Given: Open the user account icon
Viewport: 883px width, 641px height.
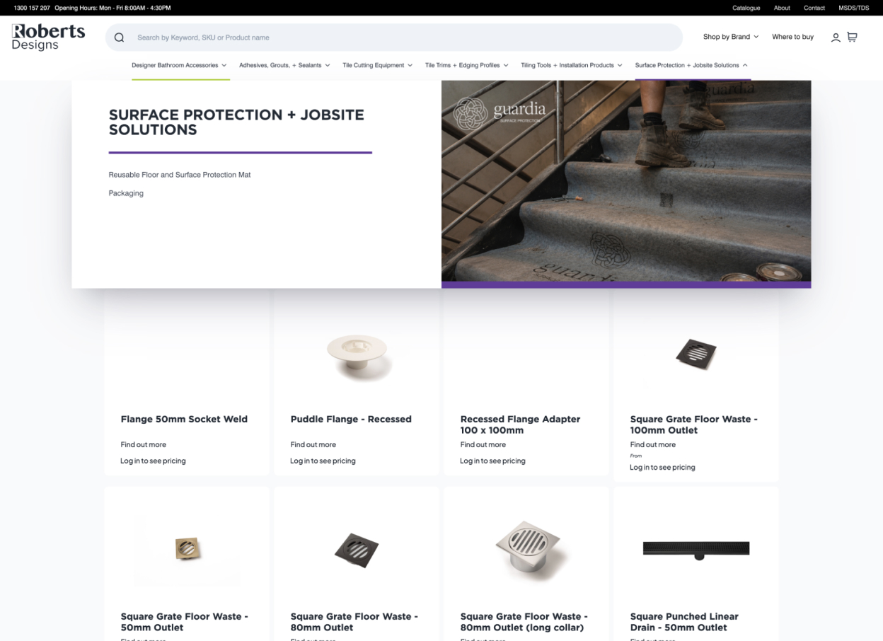Looking at the screenshot, I should (836, 37).
